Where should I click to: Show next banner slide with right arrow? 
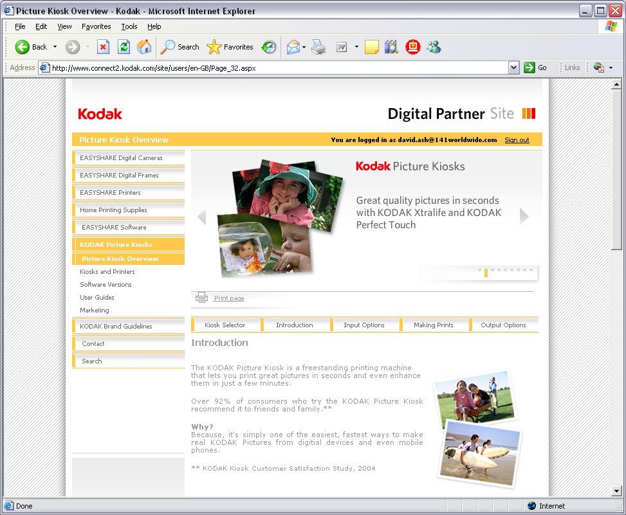click(524, 217)
